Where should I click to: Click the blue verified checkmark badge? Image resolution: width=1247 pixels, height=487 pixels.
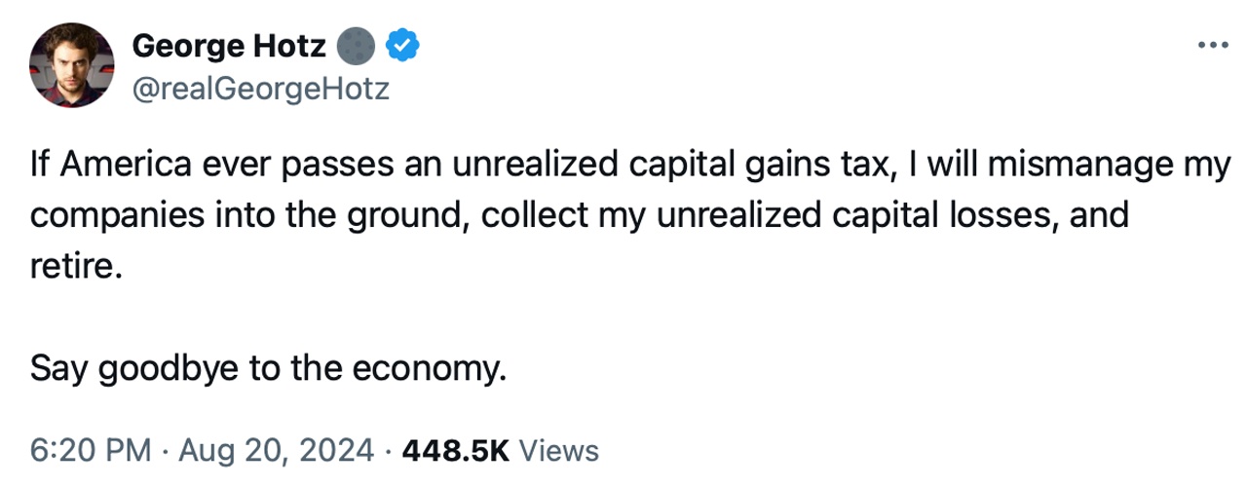pos(402,45)
